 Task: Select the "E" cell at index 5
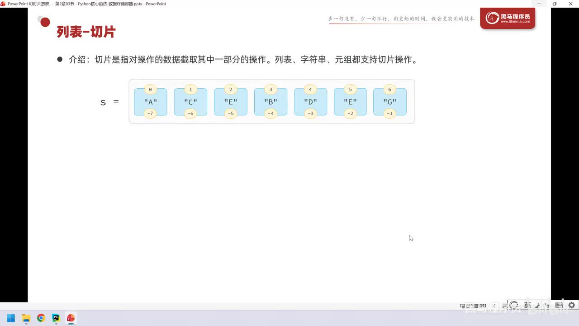pyautogui.click(x=351, y=102)
